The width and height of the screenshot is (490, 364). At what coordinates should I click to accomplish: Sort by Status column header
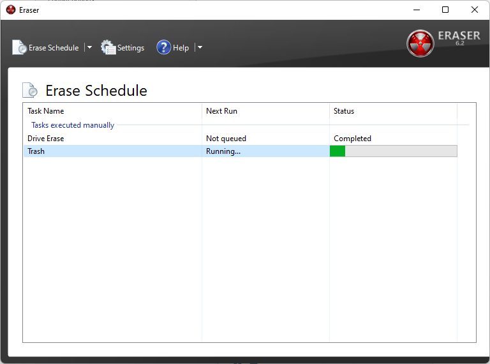pos(393,111)
